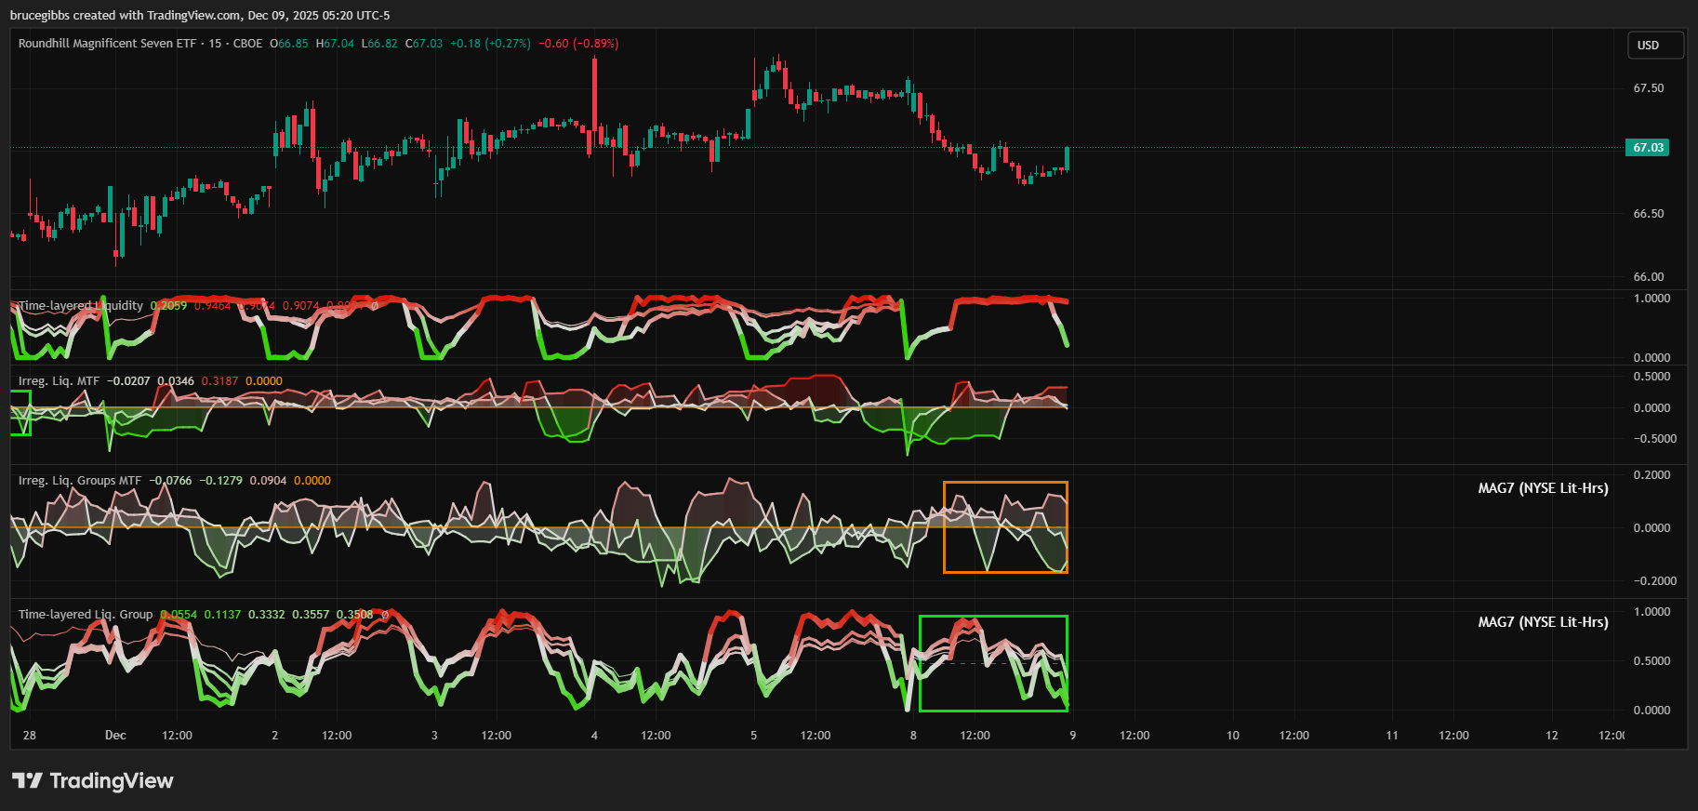1698x811 pixels.
Task: Click the 67.50 price scale label
Action: click(1648, 88)
